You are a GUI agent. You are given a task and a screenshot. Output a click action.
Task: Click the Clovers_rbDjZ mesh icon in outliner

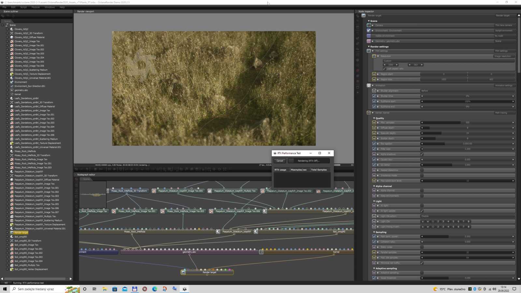12,29
